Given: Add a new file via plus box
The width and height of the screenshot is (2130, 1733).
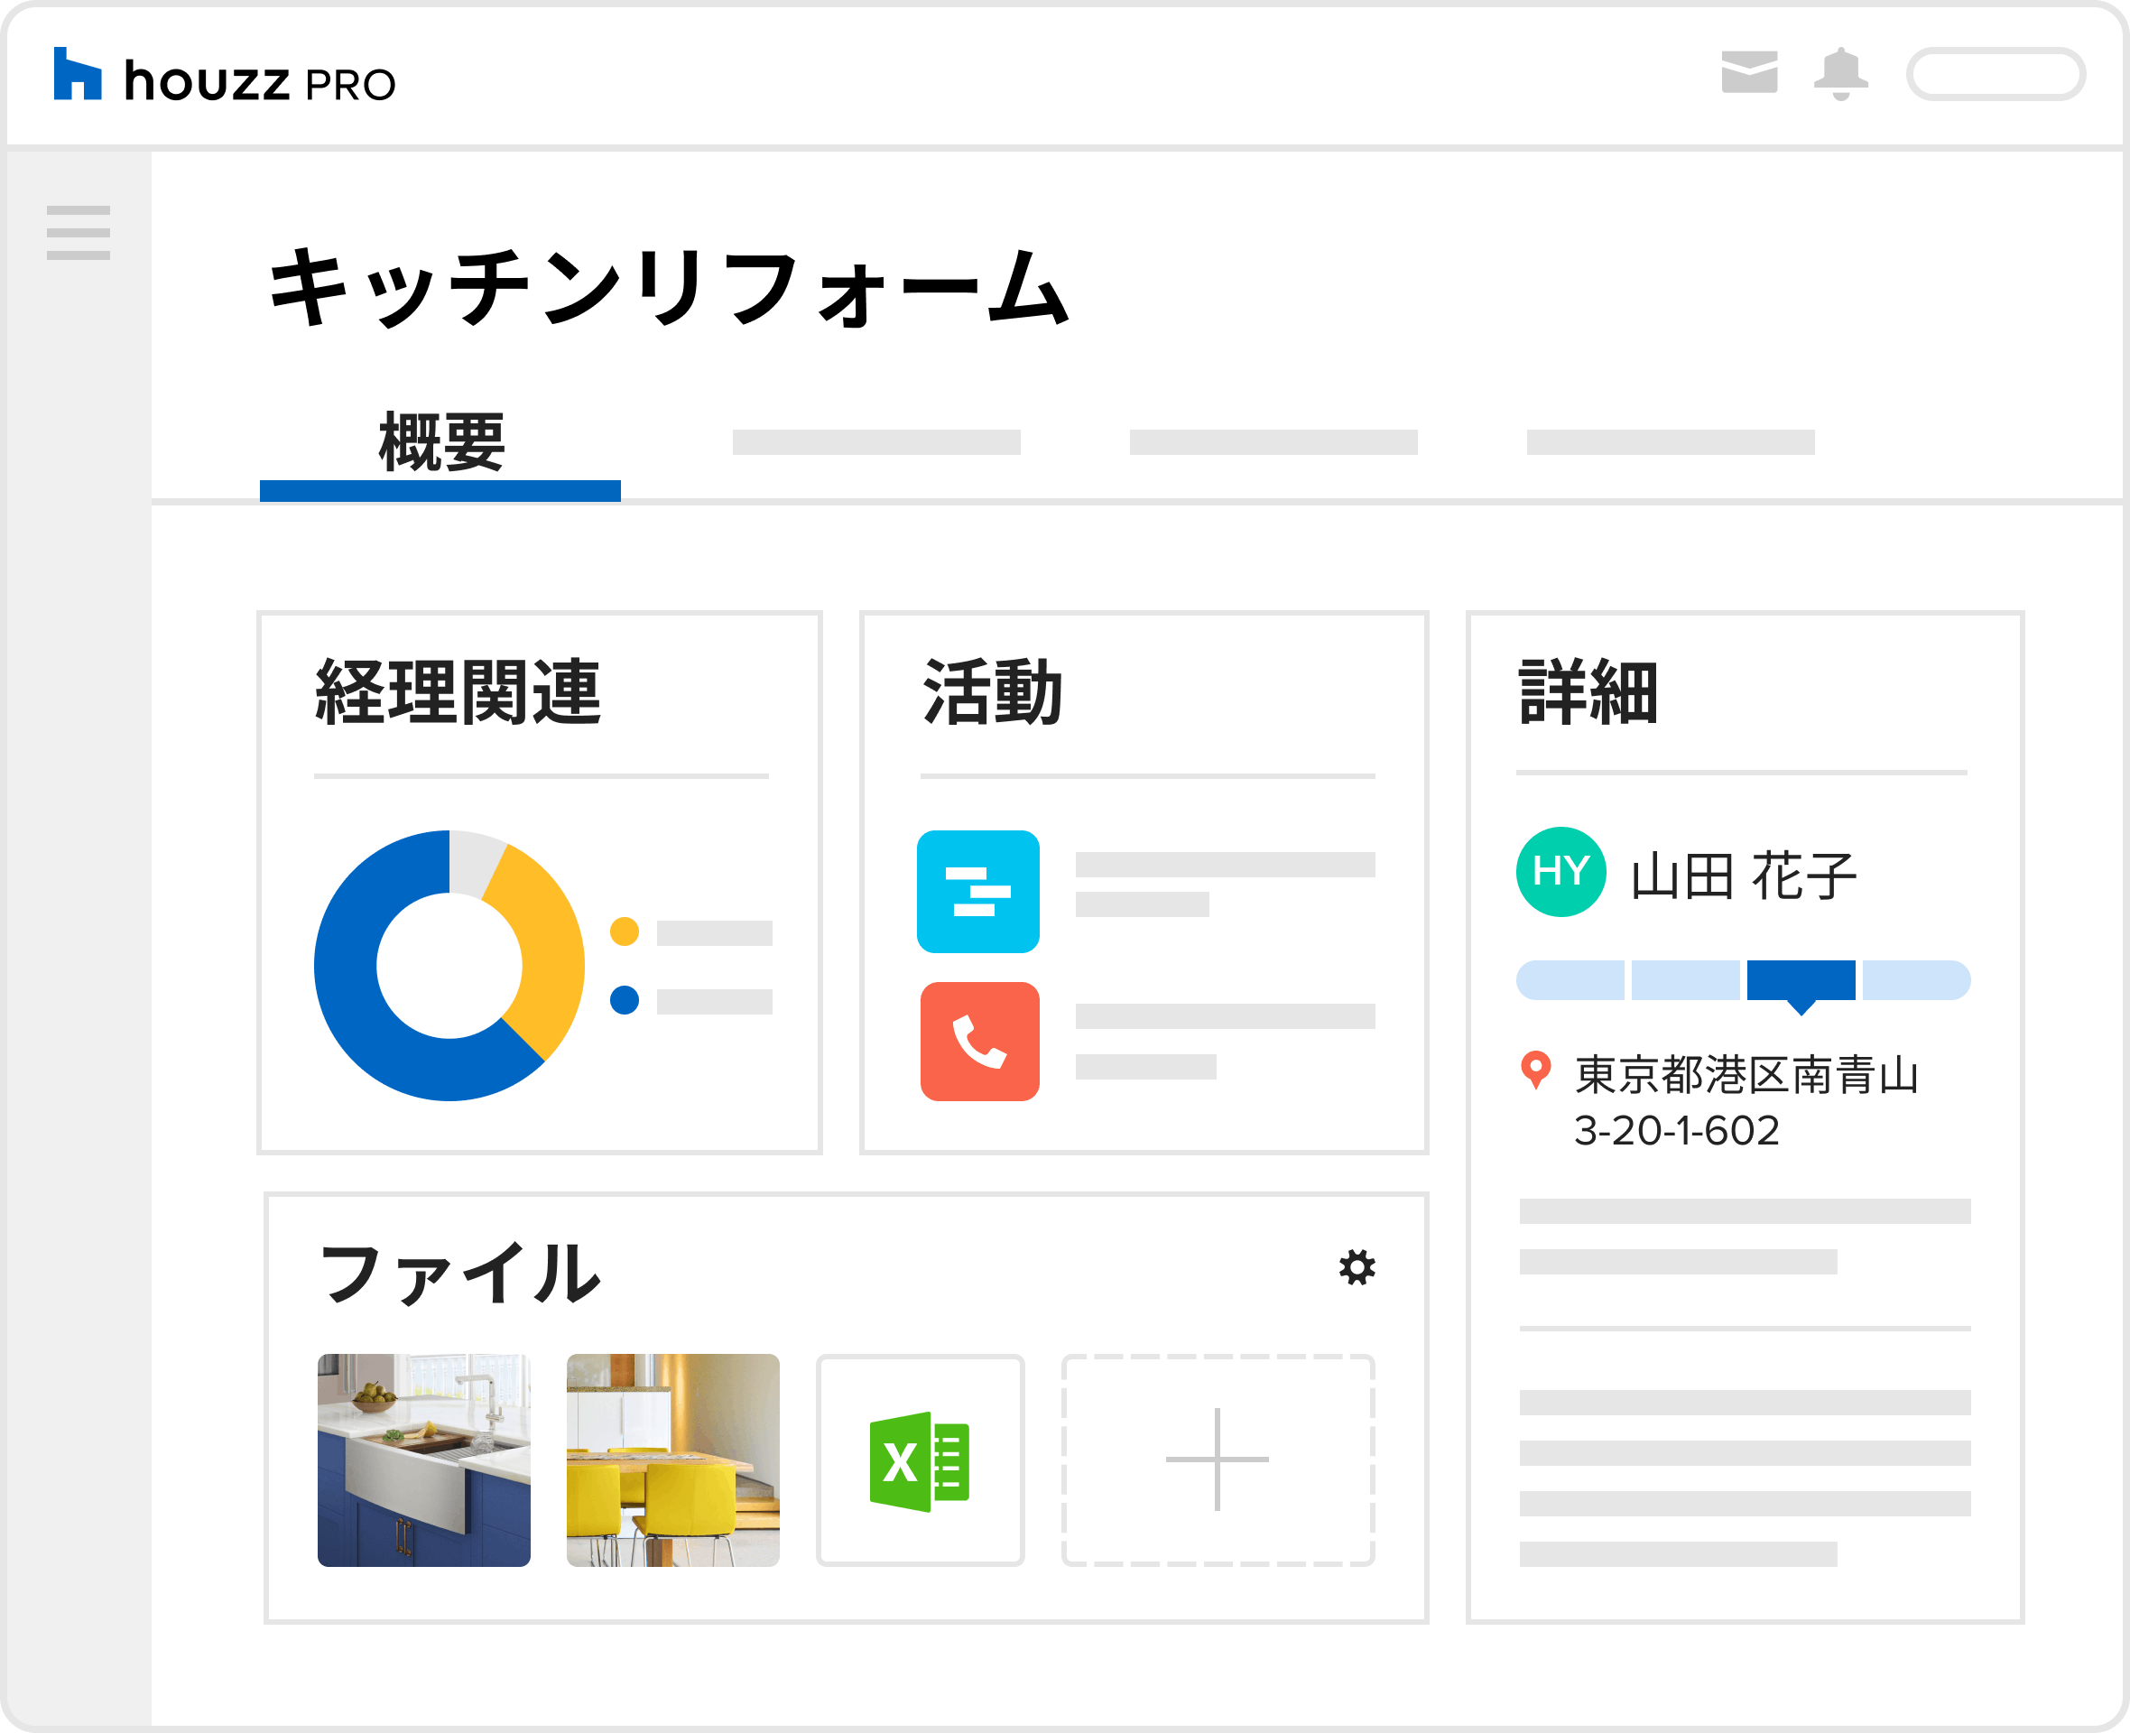Looking at the screenshot, I should [x=1218, y=1460].
